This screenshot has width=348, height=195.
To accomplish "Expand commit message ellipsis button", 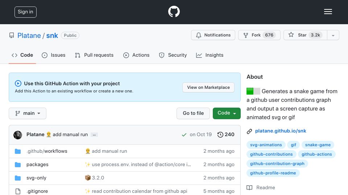I will coord(94,135).
